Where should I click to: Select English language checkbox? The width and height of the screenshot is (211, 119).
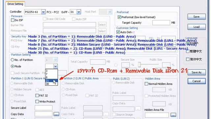(x=188, y=43)
